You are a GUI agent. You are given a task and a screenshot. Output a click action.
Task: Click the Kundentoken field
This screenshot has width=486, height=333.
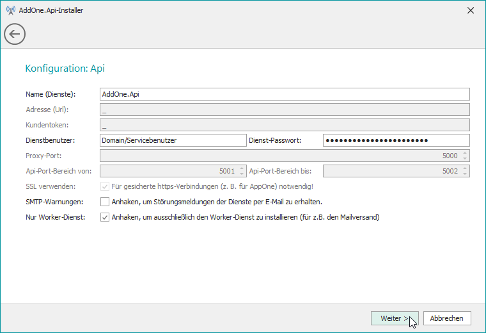pos(285,125)
